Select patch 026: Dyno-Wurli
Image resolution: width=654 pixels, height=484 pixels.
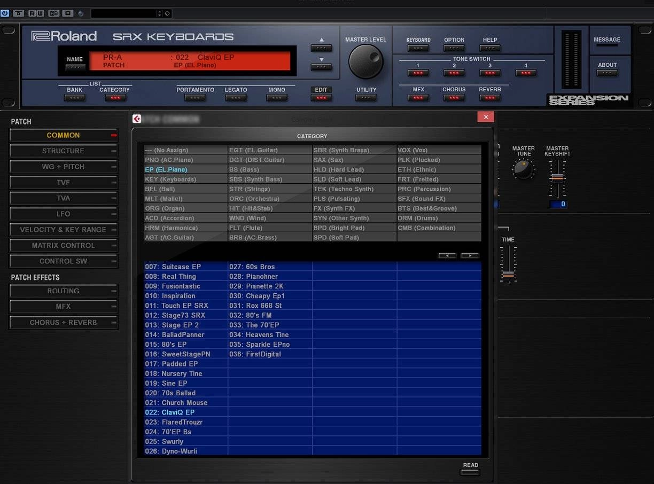[186, 451]
